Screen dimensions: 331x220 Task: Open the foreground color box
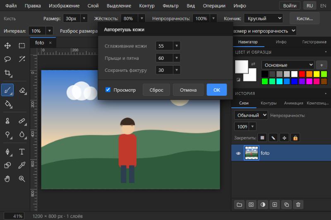click(x=242, y=67)
